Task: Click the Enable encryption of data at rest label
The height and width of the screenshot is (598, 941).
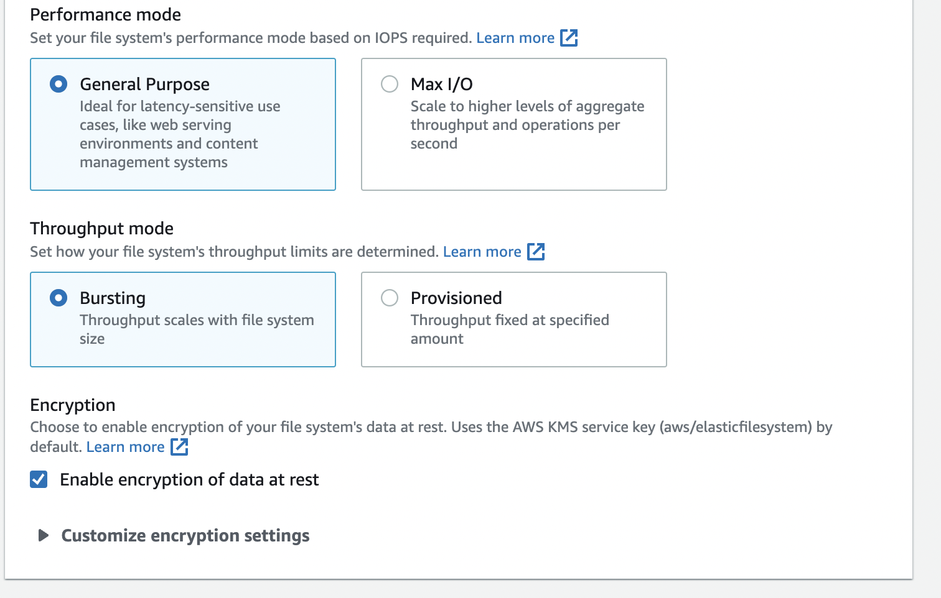Action: tap(189, 479)
